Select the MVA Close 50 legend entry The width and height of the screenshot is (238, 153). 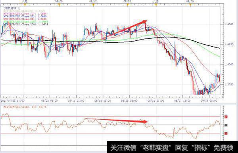[25, 19]
